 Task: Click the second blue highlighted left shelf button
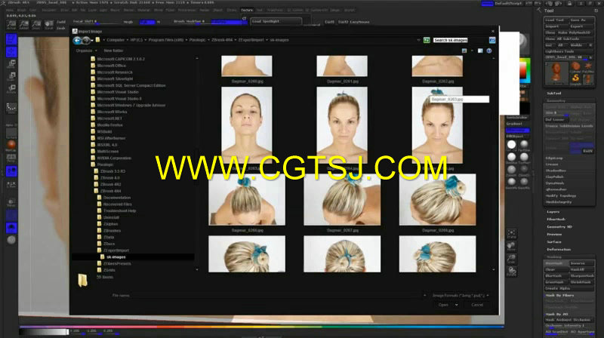tap(11, 51)
